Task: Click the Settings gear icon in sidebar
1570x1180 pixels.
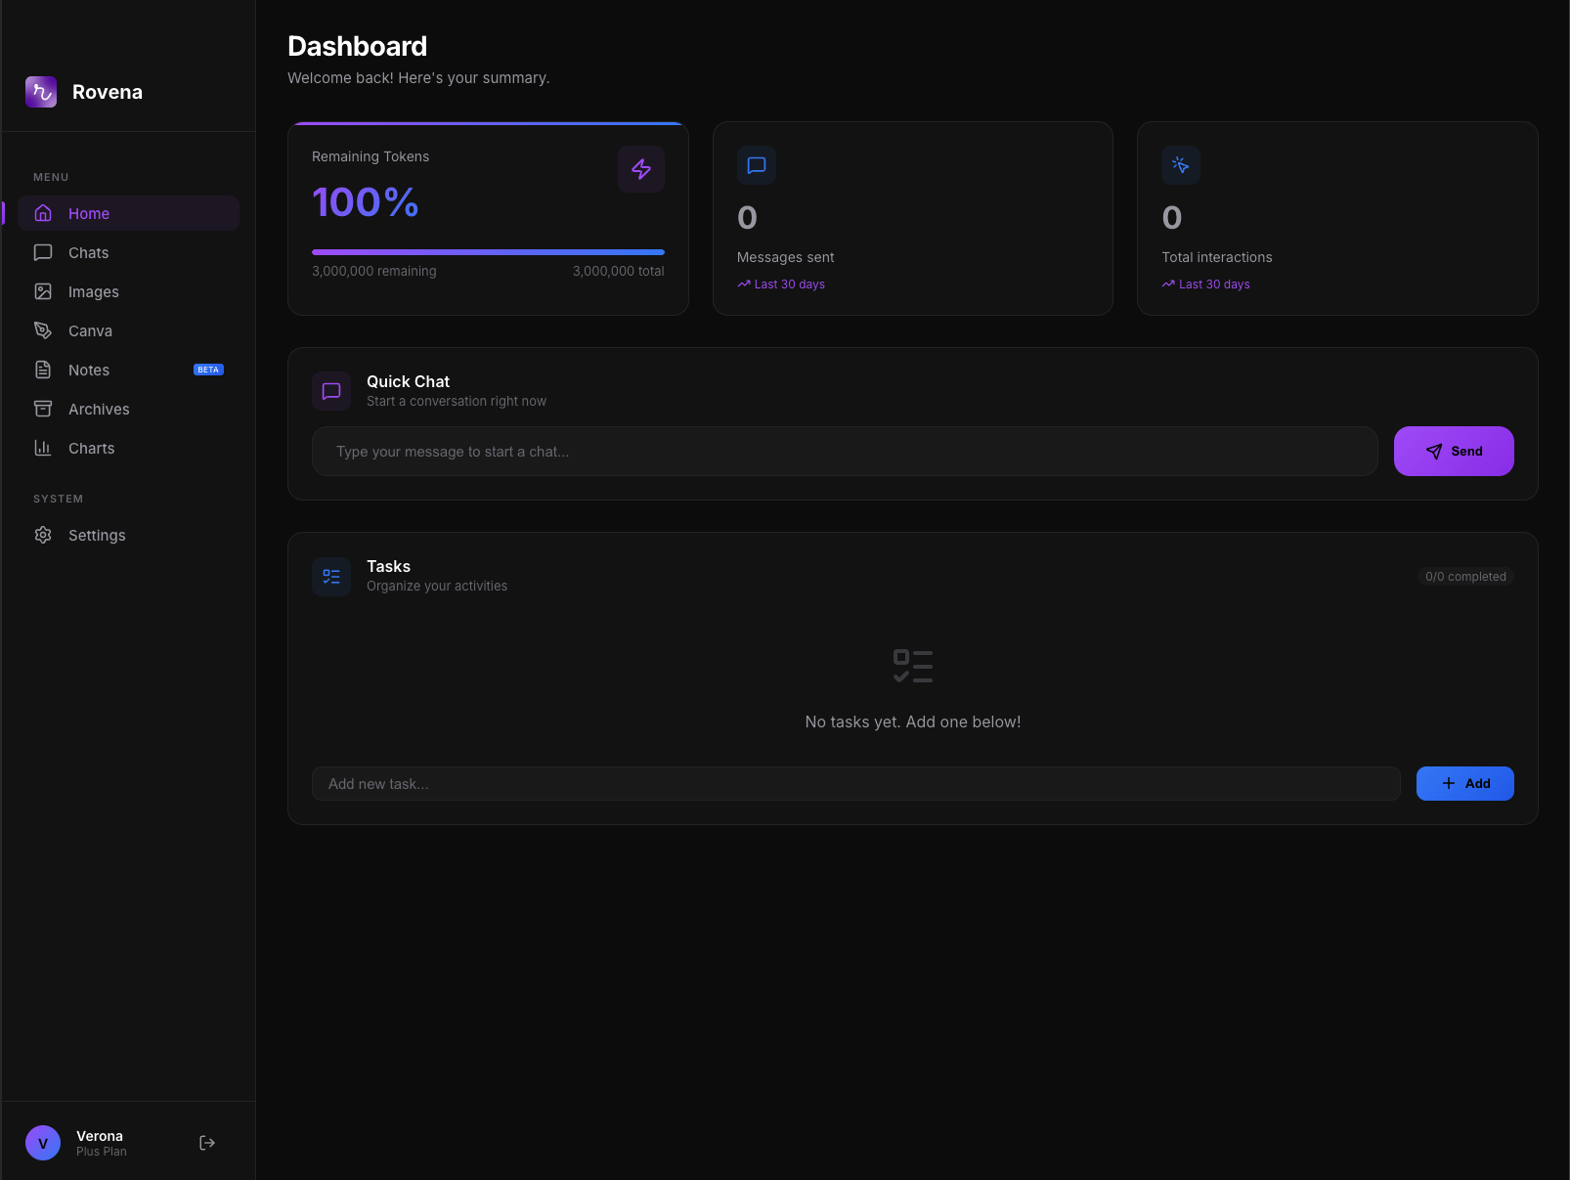Action: tap(43, 535)
